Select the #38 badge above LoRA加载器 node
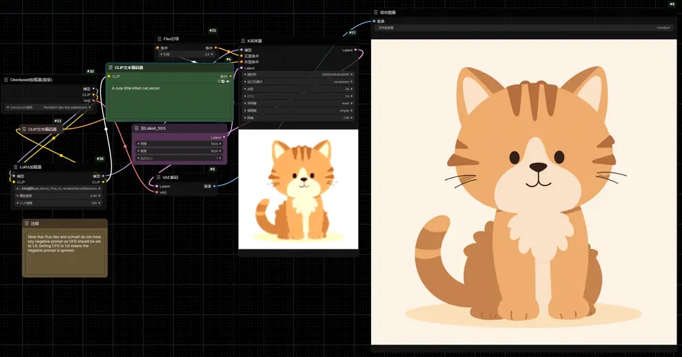The width and height of the screenshot is (682, 357). (x=100, y=159)
